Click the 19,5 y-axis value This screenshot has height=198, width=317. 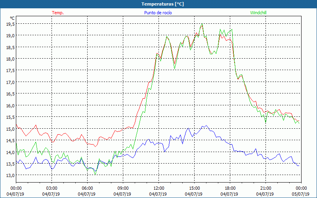pyautogui.click(x=10, y=24)
